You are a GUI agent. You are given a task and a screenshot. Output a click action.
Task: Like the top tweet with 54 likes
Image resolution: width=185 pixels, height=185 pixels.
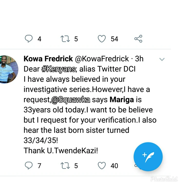tap(102, 39)
